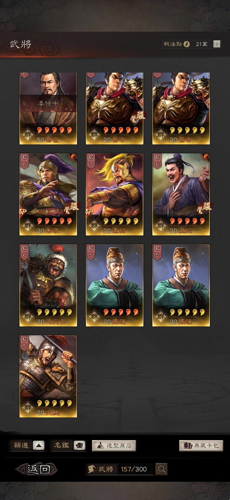
Task: Select the 蔡邕 card marked 委任中
Action: 48,108
